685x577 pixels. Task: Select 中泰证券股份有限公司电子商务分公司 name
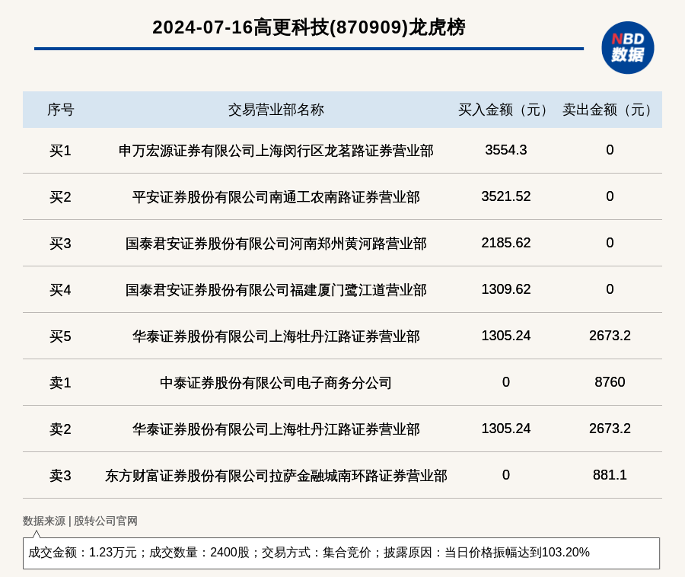[276, 383]
